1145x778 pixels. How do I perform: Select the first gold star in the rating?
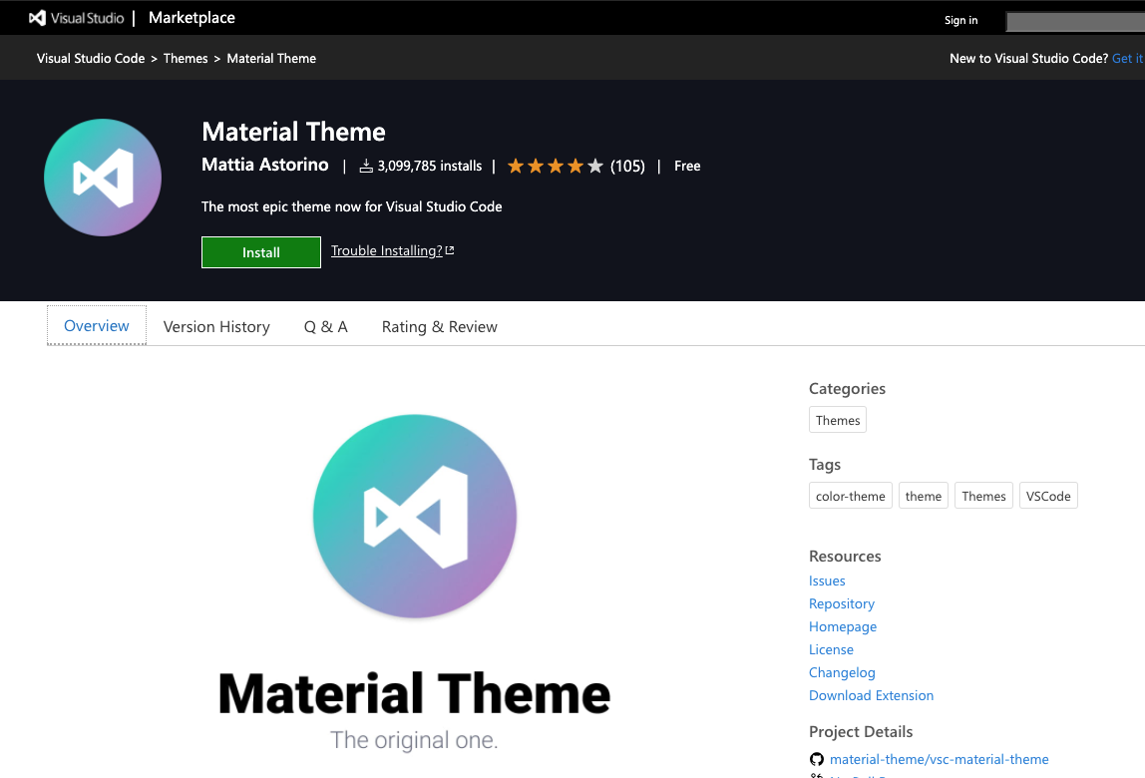516,166
